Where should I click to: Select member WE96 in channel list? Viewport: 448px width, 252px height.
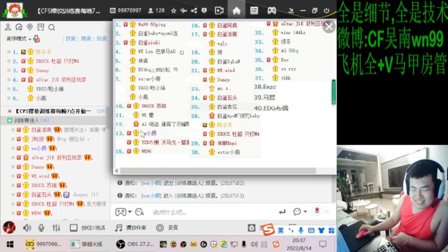[36, 213]
